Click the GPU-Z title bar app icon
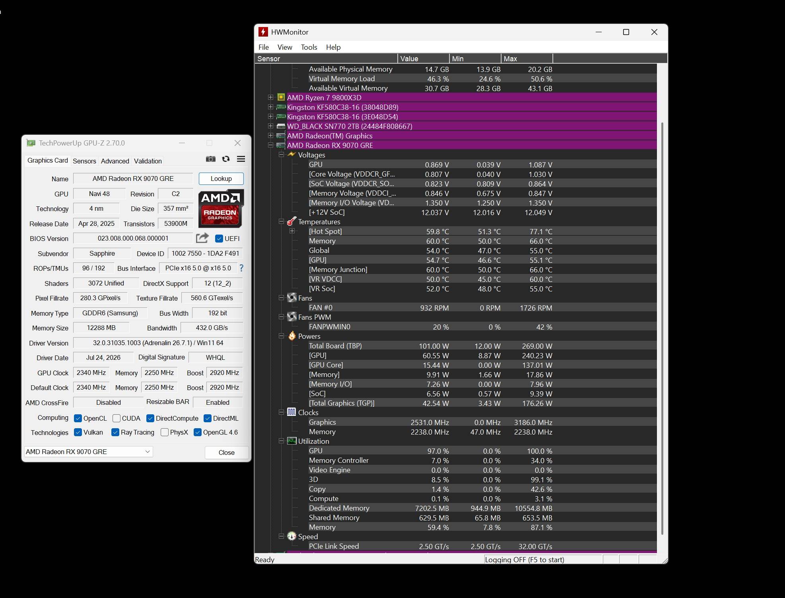 pos(31,143)
